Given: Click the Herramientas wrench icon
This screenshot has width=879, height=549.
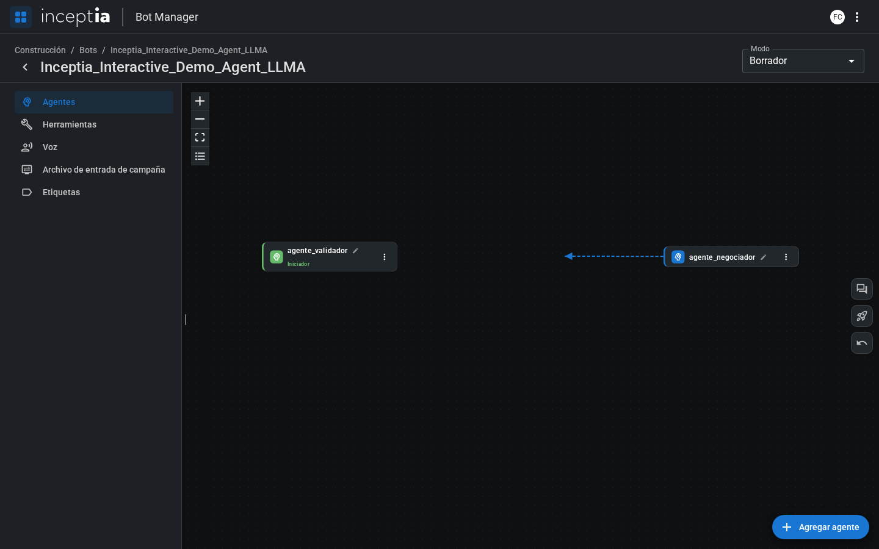Looking at the screenshot, I should pyautogui.click(x=27, y=124).
